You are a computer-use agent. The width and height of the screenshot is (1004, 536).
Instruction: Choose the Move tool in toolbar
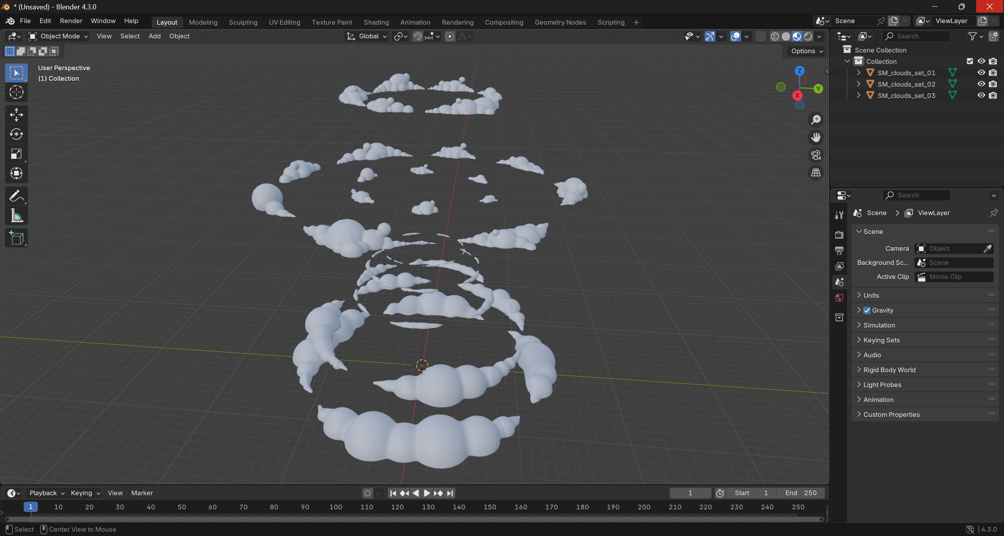[16, 115]
